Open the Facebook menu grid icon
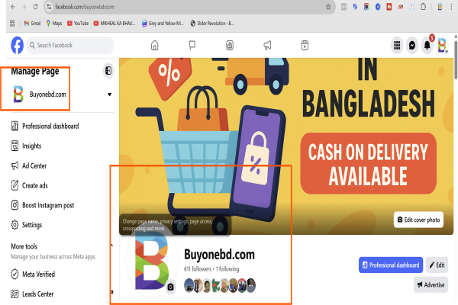 pyautogui.click(x=397, y=45)
